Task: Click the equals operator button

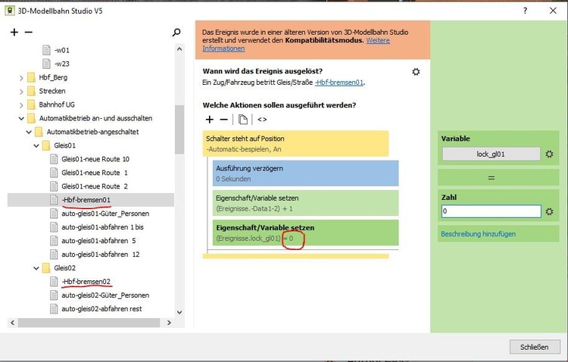Action: (x=498, y=178)
